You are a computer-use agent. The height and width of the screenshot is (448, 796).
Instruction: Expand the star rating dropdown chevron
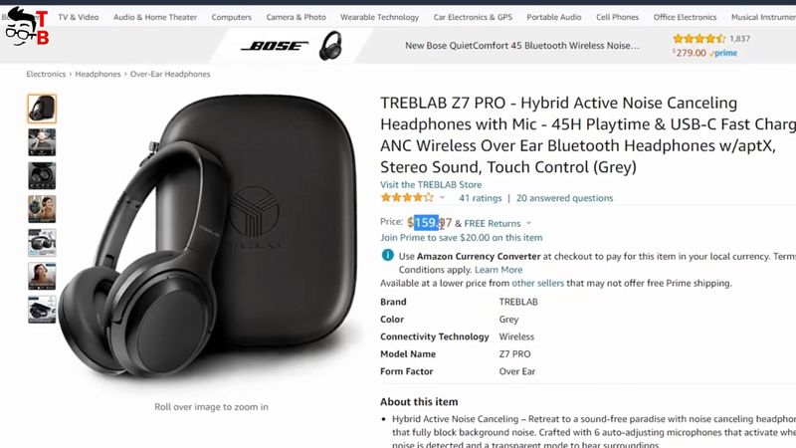pos(442,197)
